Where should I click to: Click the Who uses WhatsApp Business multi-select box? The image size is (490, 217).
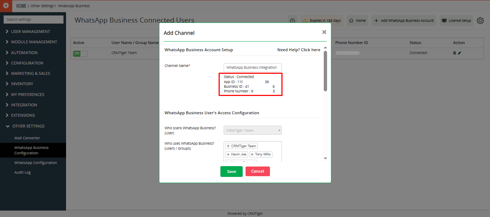253,152
